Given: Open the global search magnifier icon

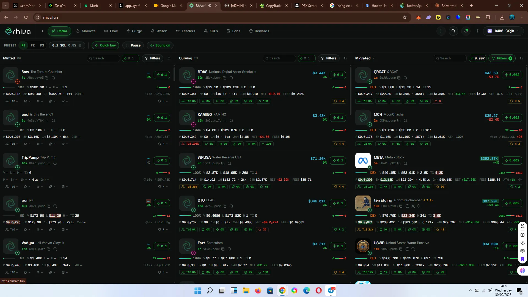Looking at the screenshot, I should pos(453,31).
